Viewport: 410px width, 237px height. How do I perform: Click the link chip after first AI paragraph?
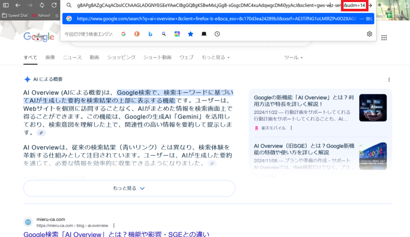(41, 133)
